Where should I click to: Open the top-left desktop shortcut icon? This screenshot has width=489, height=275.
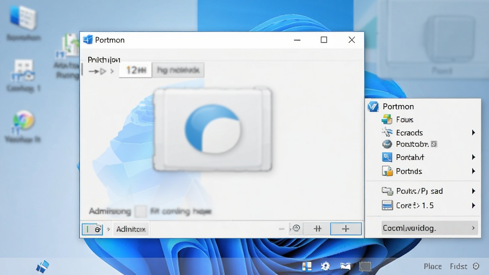23,18
